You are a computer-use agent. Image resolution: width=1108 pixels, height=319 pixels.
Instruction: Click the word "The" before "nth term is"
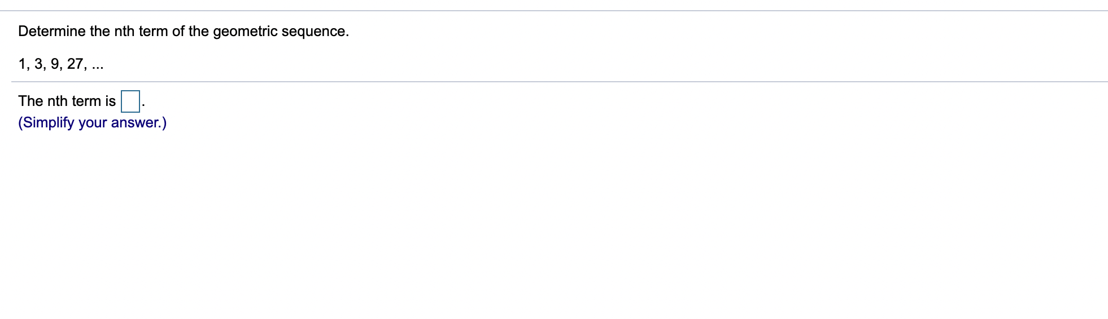[30, 101]
